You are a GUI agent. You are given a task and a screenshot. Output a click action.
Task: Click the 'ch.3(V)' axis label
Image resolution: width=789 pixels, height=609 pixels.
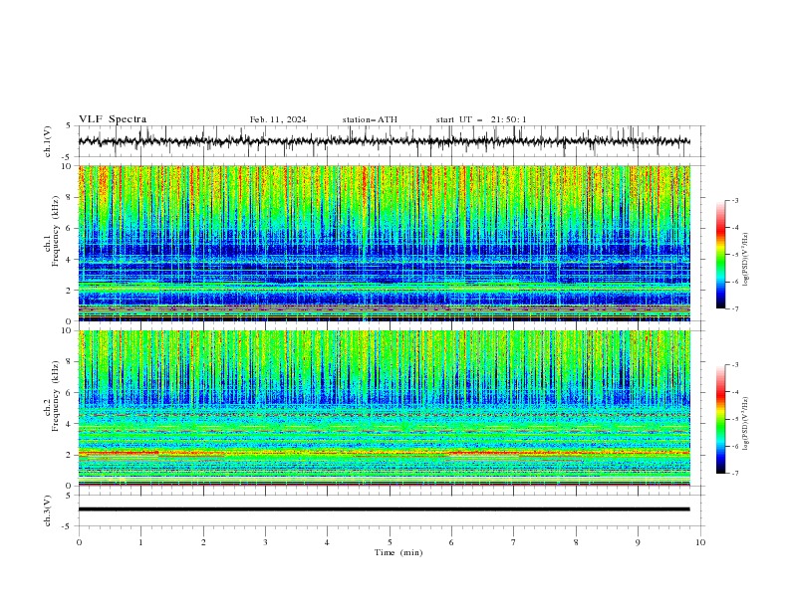click(47, 510)
